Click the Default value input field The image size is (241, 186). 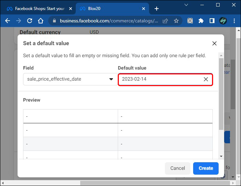click(160, 79)
